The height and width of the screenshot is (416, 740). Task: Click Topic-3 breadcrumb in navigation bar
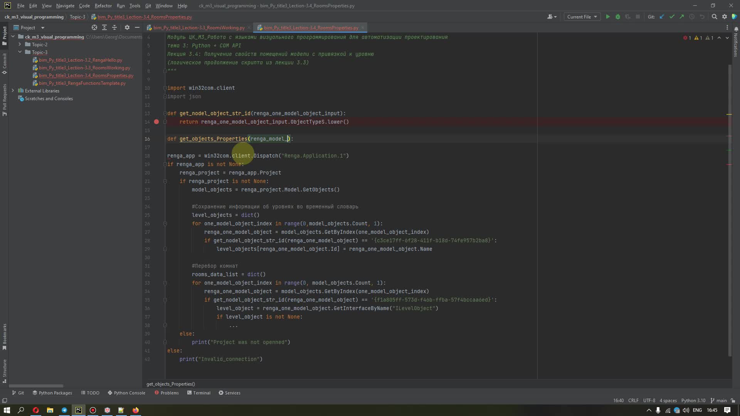point(77,17)
